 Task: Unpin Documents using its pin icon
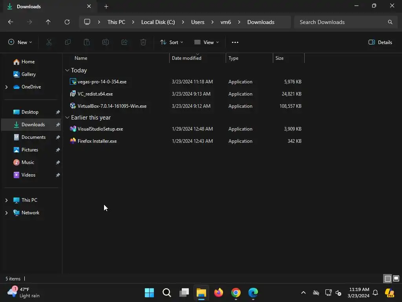point(58,137)
